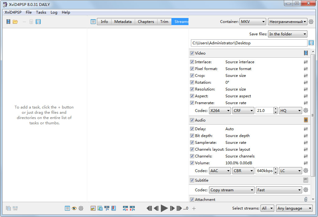
Task: Expand the X264 video codec dropdown
Action: point(220,110)
